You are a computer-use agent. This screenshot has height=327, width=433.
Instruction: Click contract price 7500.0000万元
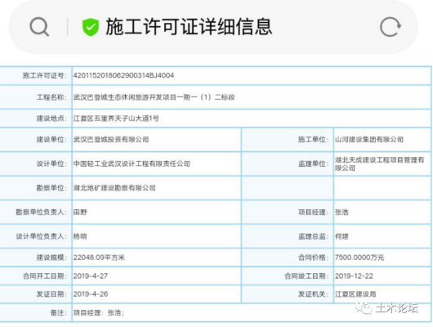(x=359, y=258)
